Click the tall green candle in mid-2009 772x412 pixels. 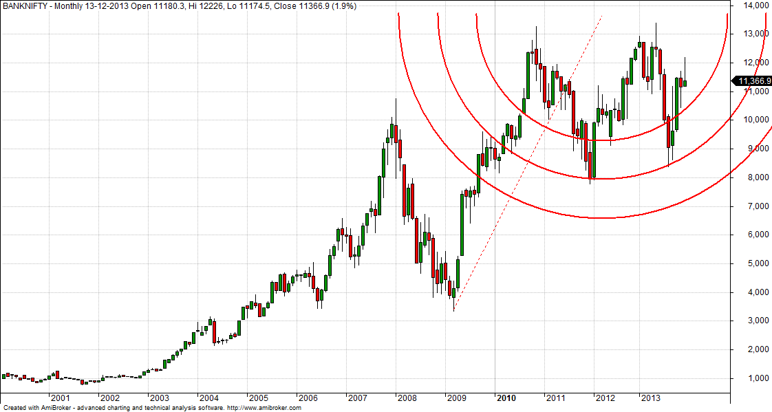click(x=462, y=226)
